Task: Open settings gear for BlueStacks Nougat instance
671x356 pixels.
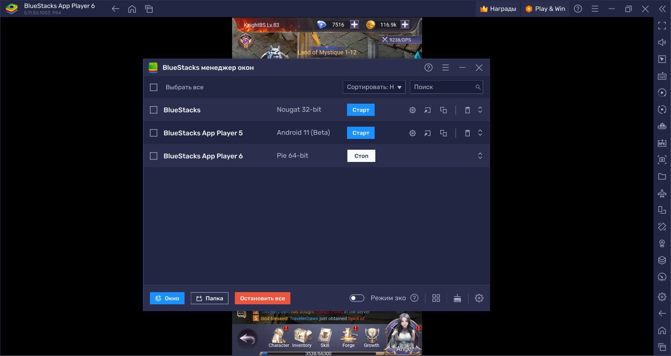Action: coord(412,110)
